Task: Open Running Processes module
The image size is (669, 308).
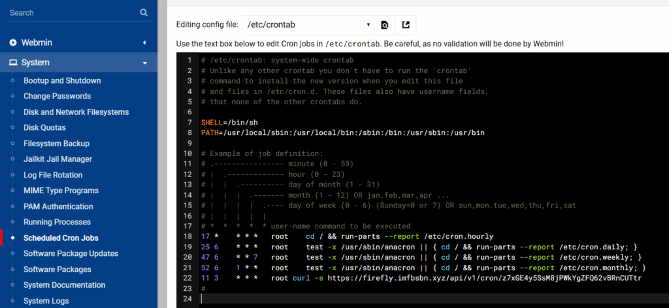Action: (57, 222)
